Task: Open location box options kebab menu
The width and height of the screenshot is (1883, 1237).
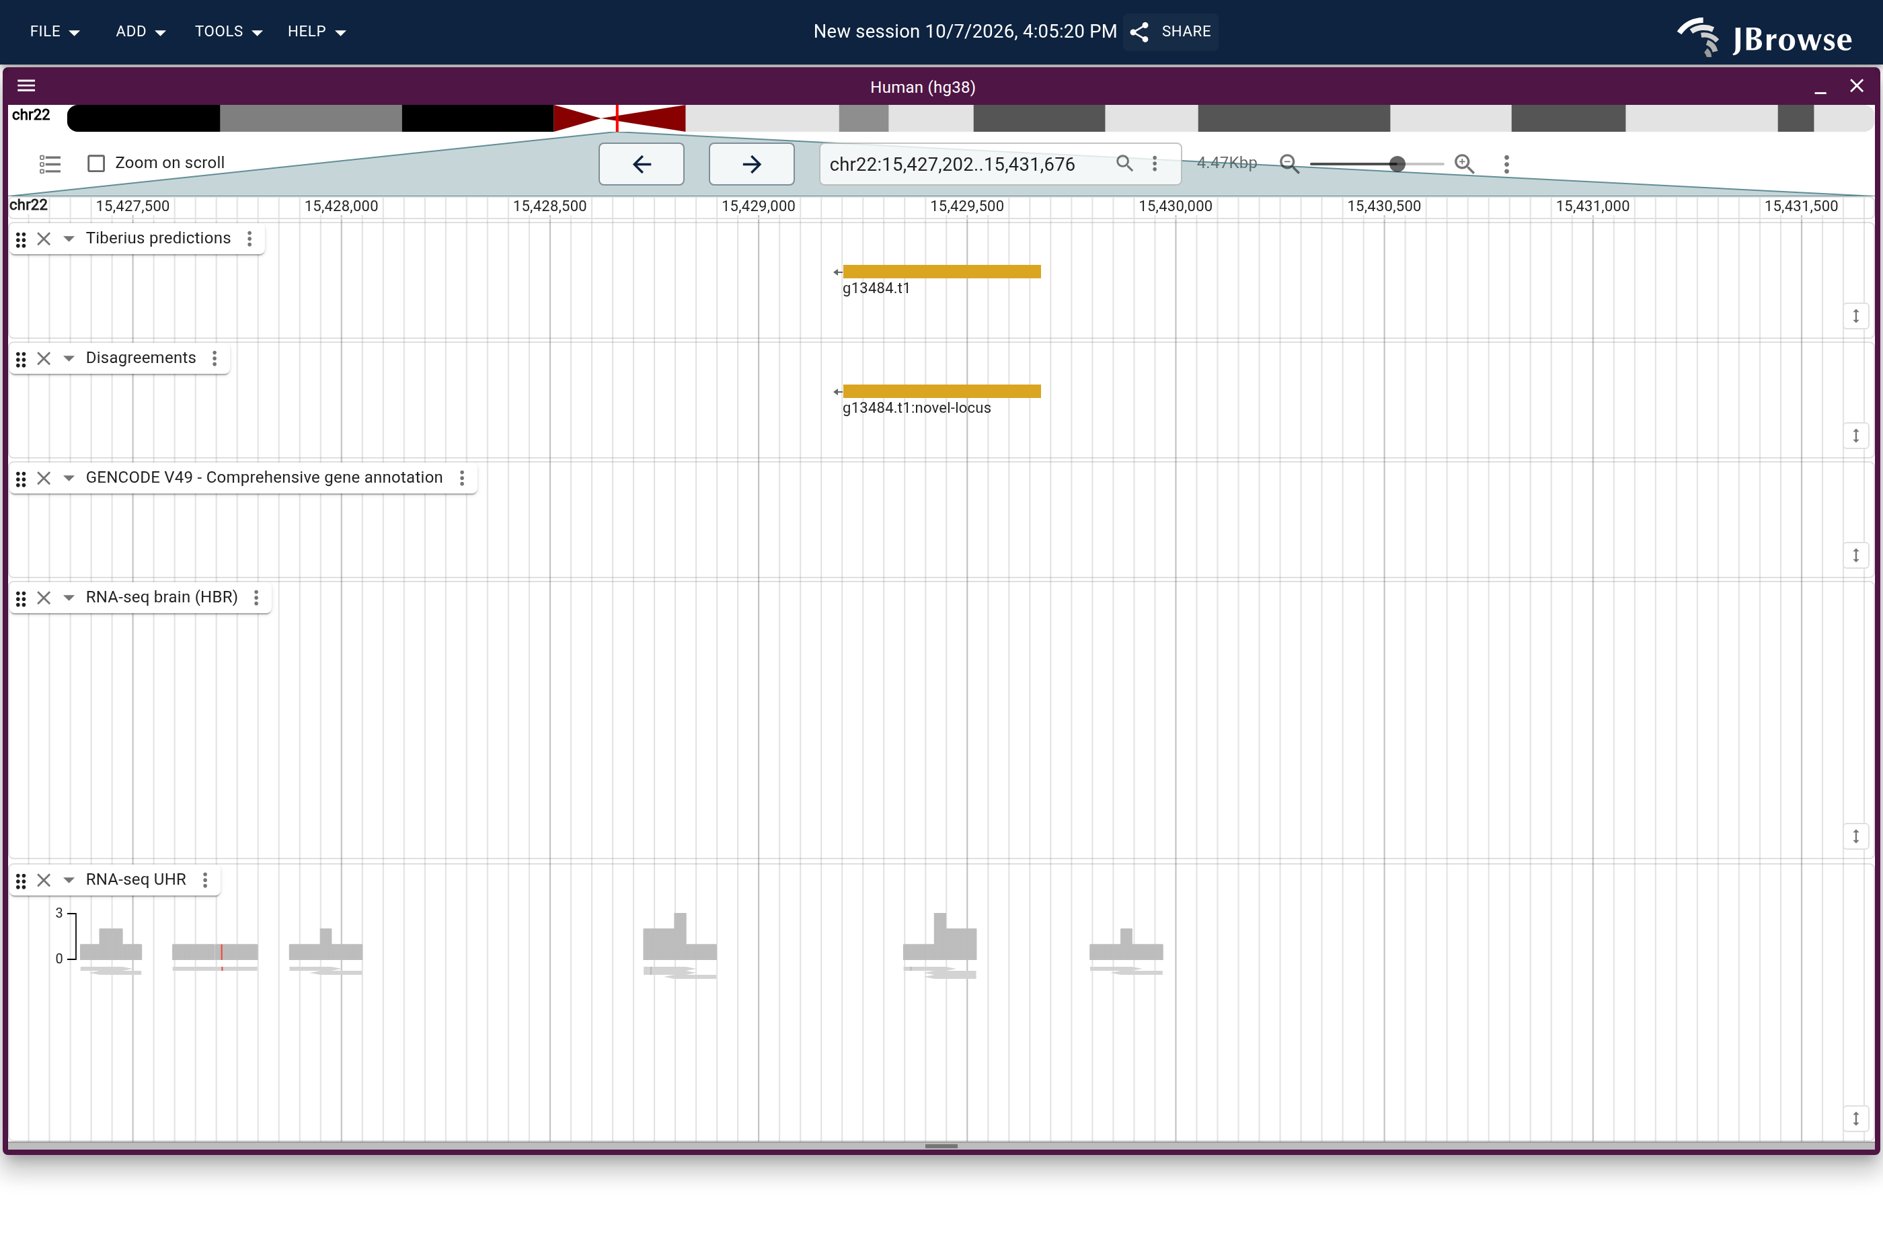Action: click(x=1154, y=163)
